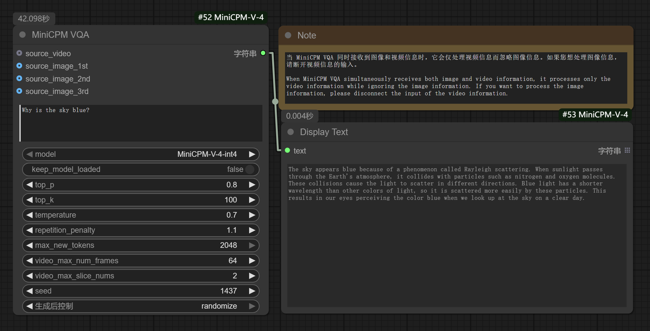Screen dimensions: 650x331
Task: Click the max_new_tokens value 2048
Action: pos(228,245)
